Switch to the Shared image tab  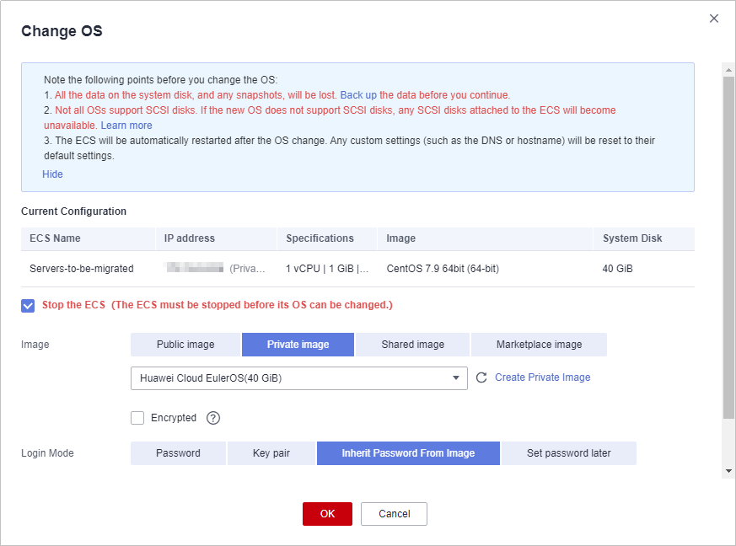pos(412,345)
